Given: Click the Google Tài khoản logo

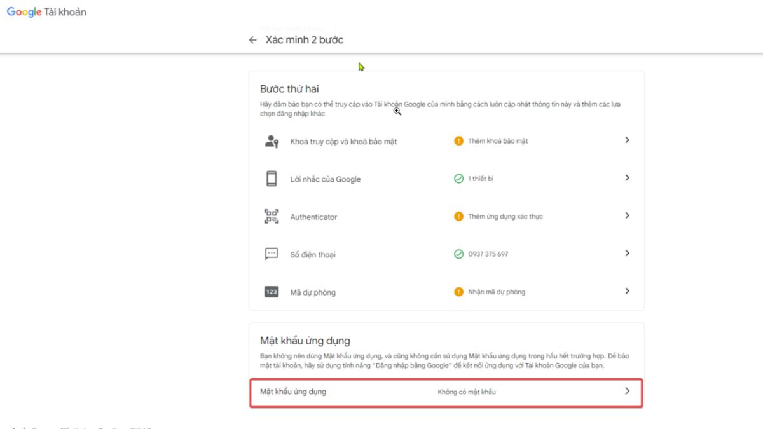Looking at the screenshot, I should point(46,12).
